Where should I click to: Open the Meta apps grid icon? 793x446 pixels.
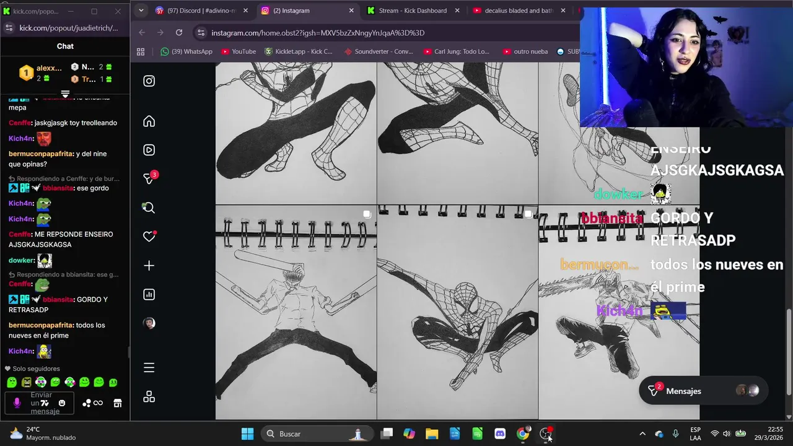tap(149, 397)
